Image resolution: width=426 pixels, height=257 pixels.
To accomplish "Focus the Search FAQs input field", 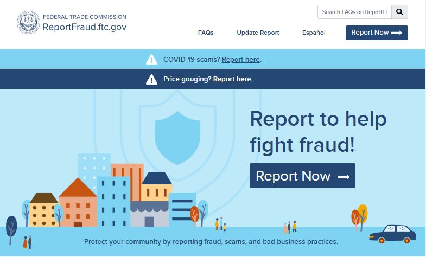I will point(354,12).
